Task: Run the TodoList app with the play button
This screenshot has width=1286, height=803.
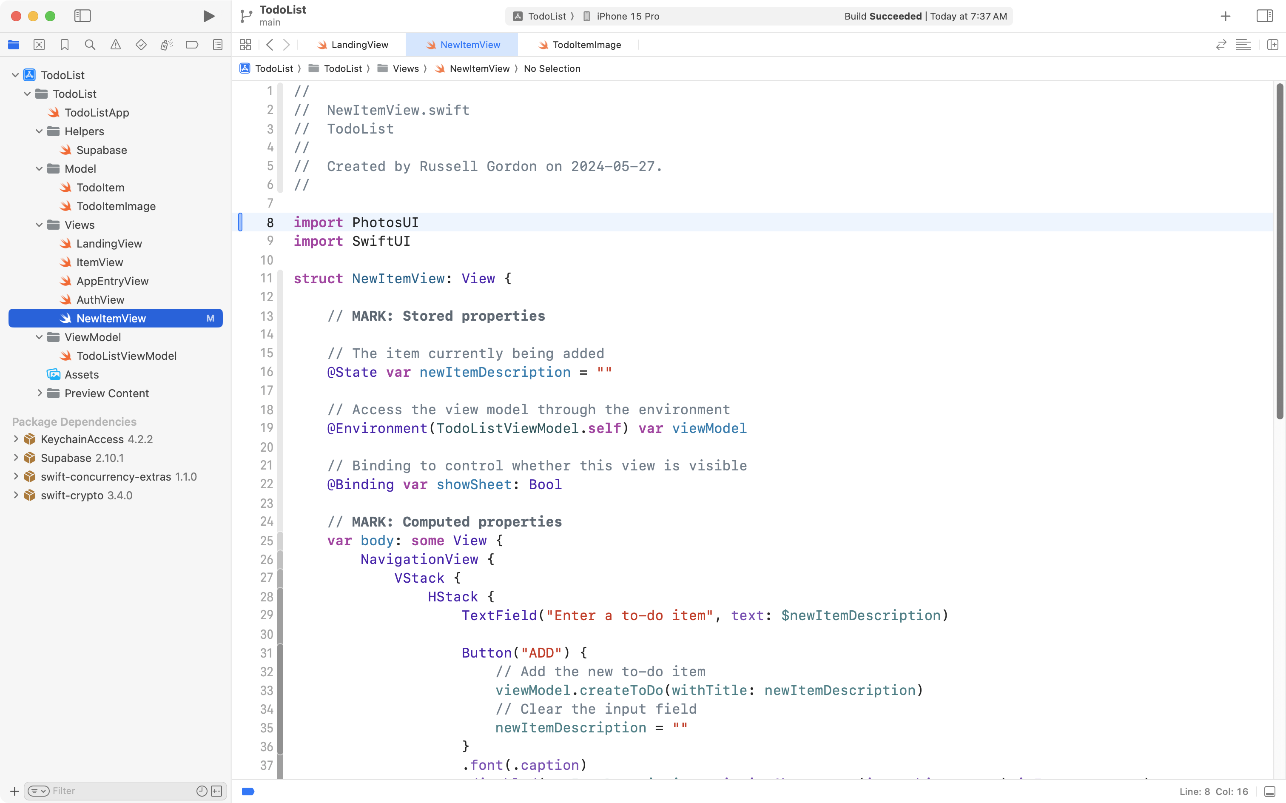Action: [209, 16]
